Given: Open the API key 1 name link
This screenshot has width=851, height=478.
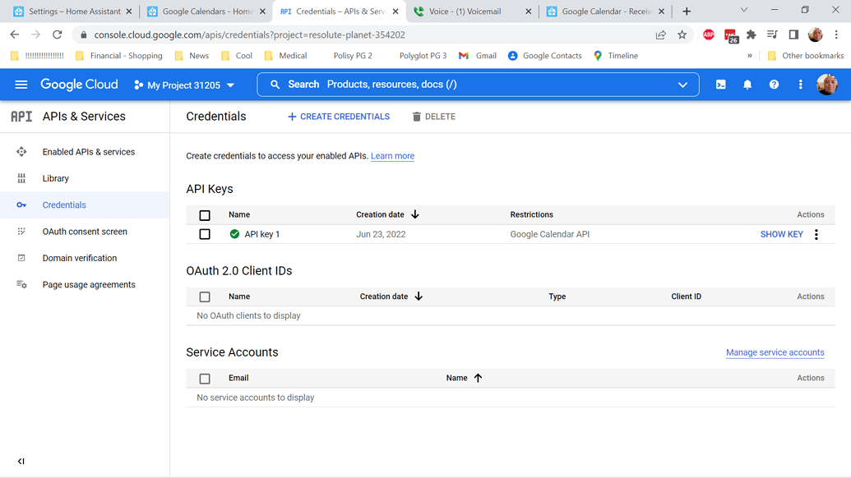Looking at the screenshot, I should (262, 234).
